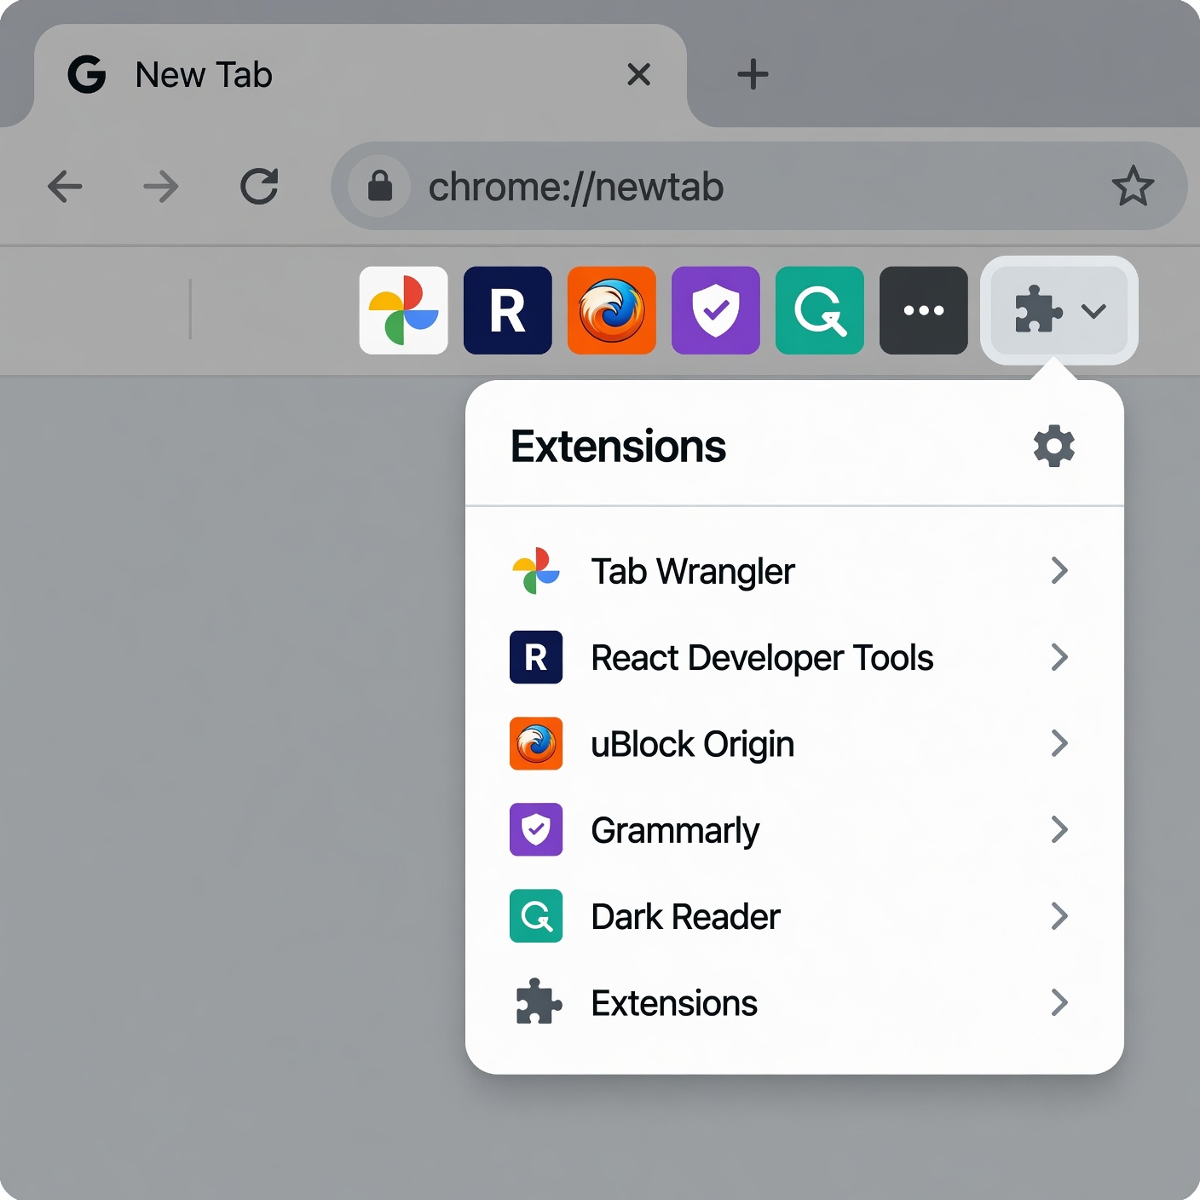The image size is (1200, 1200).
Task: Select the React Developer Tools menu entry
Action: coord(794,657)
